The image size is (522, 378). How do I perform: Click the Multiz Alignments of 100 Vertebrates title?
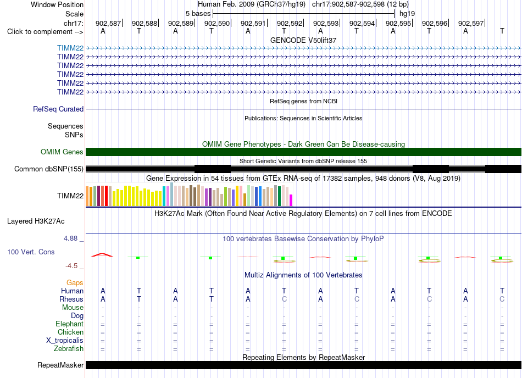(x=303, y=275)
